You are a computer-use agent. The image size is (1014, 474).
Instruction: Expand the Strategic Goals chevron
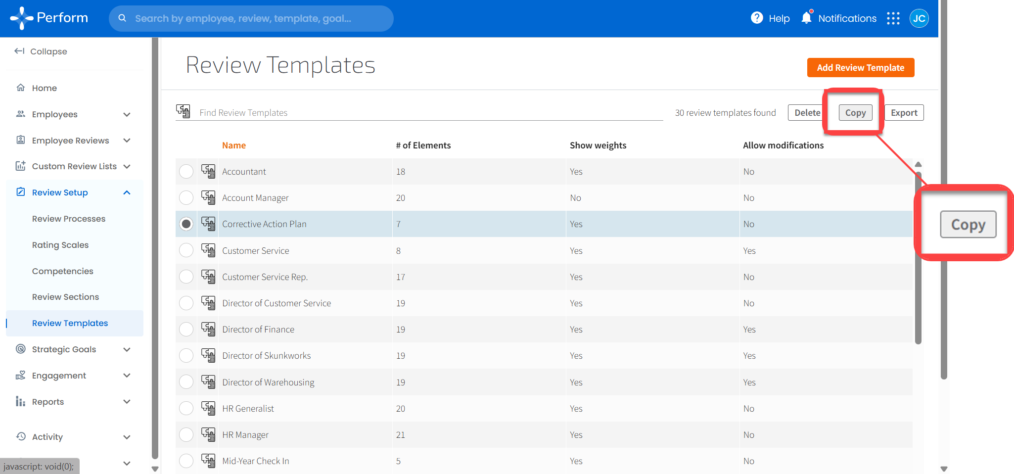[x=127, y=349]
